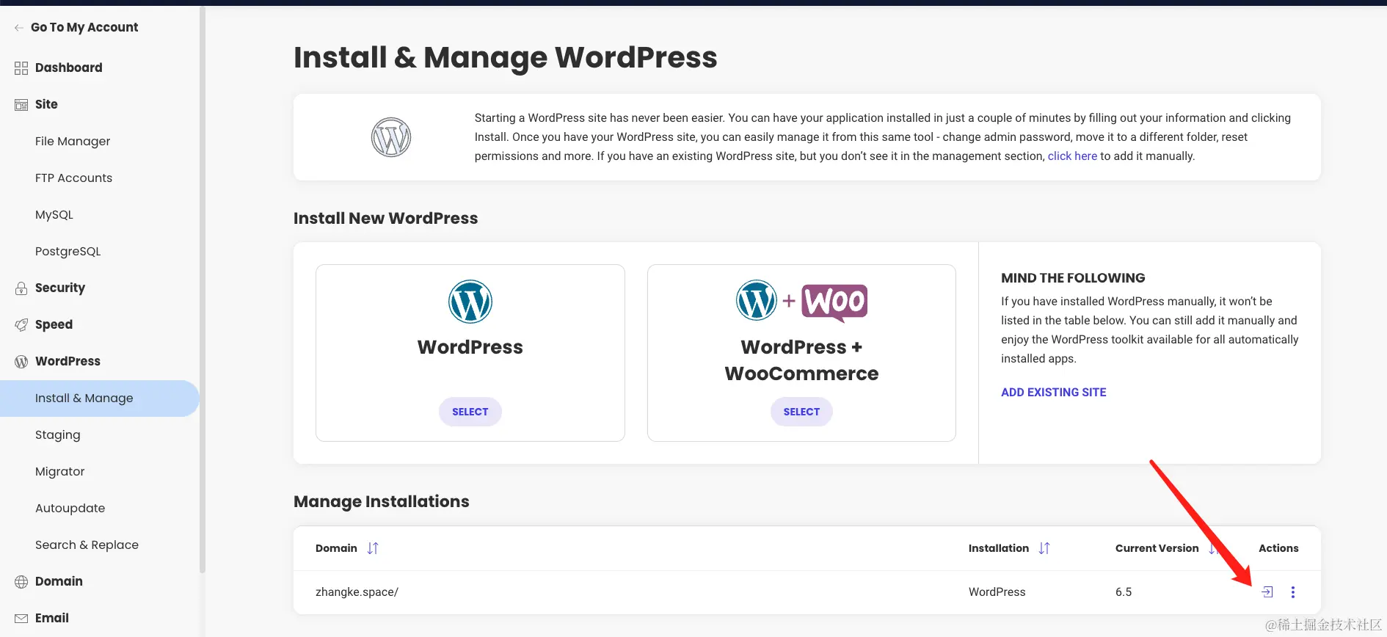
Task: Open the Staging page
Action: [x=58, y=435]
